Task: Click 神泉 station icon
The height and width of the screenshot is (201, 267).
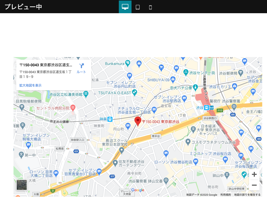Action: [x=110, y=119]
